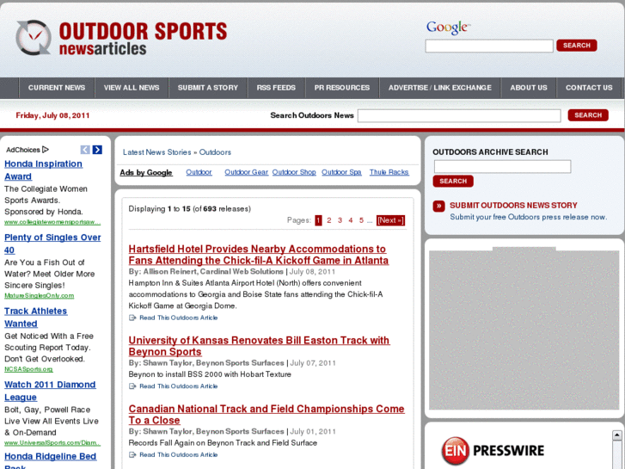The image size is (625, 469).
Task: Open the Current News menu item
Action: point(57,88)
